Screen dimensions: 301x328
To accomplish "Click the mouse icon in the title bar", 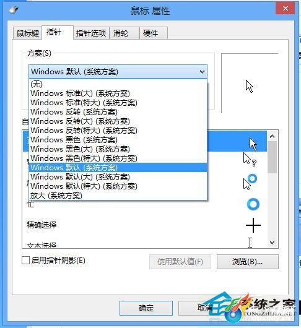I will [x=14, y=10].
